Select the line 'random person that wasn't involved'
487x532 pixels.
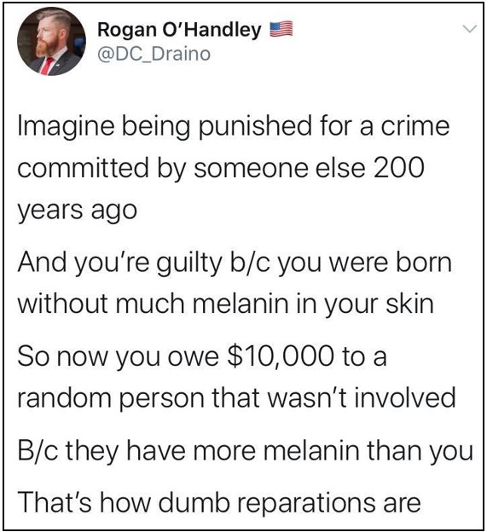coord(236,397)
